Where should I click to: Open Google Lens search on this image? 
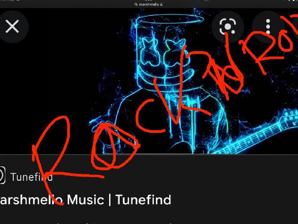[228, 27]
